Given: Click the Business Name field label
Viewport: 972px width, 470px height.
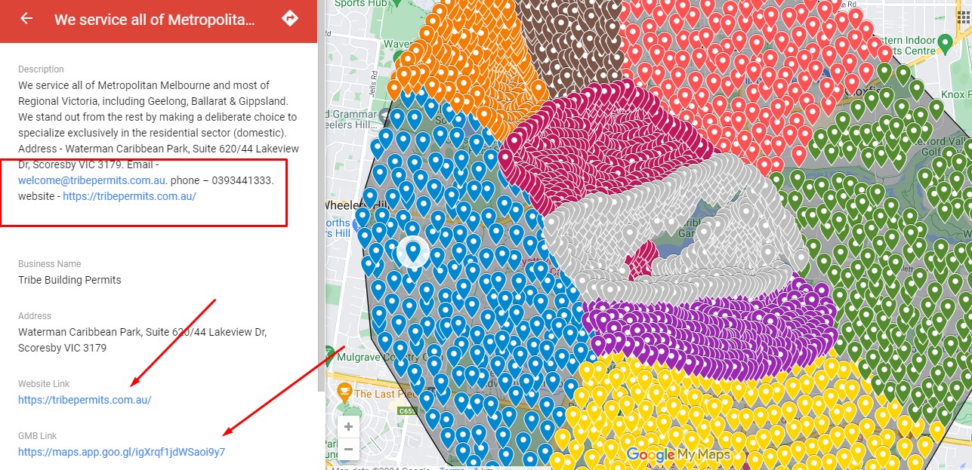Looking at the screenshot, I should pos(50,264).
